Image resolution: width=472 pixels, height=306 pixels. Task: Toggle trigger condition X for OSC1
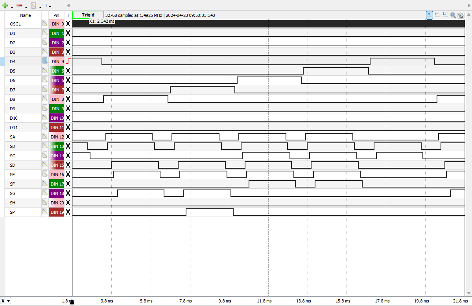pos(68,24)
